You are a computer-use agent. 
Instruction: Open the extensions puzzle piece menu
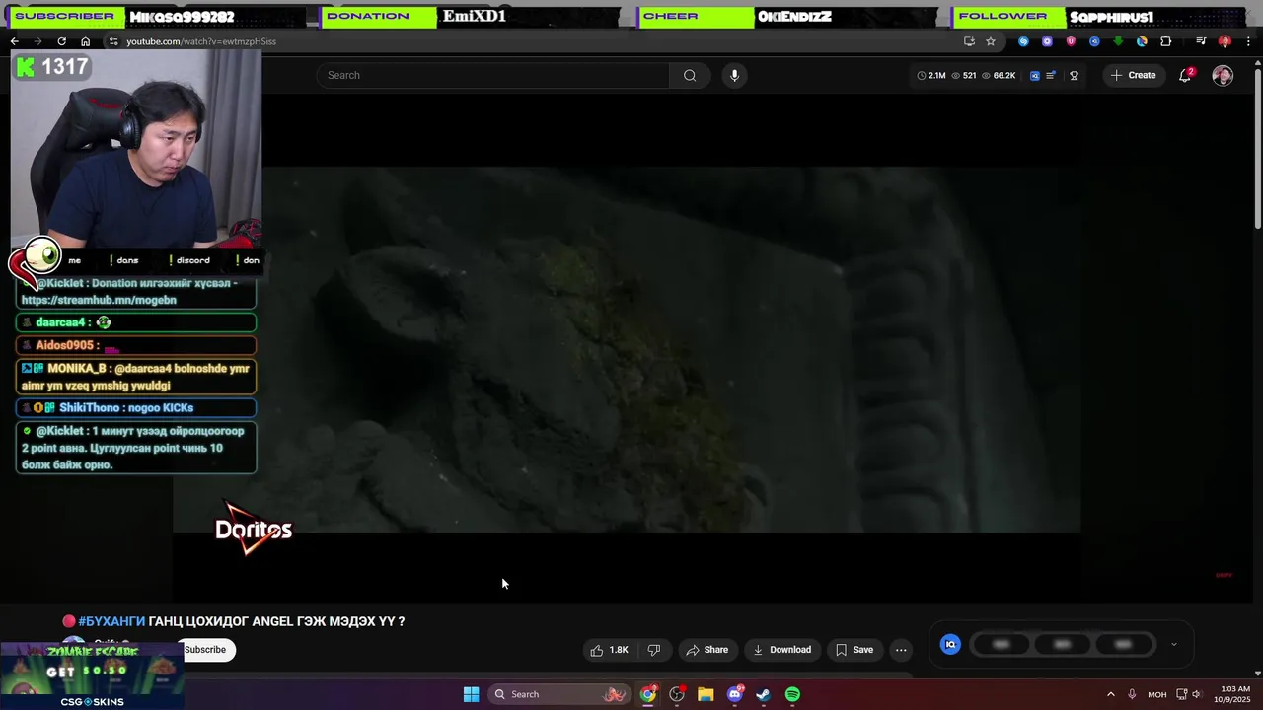tap(1165, 41)
